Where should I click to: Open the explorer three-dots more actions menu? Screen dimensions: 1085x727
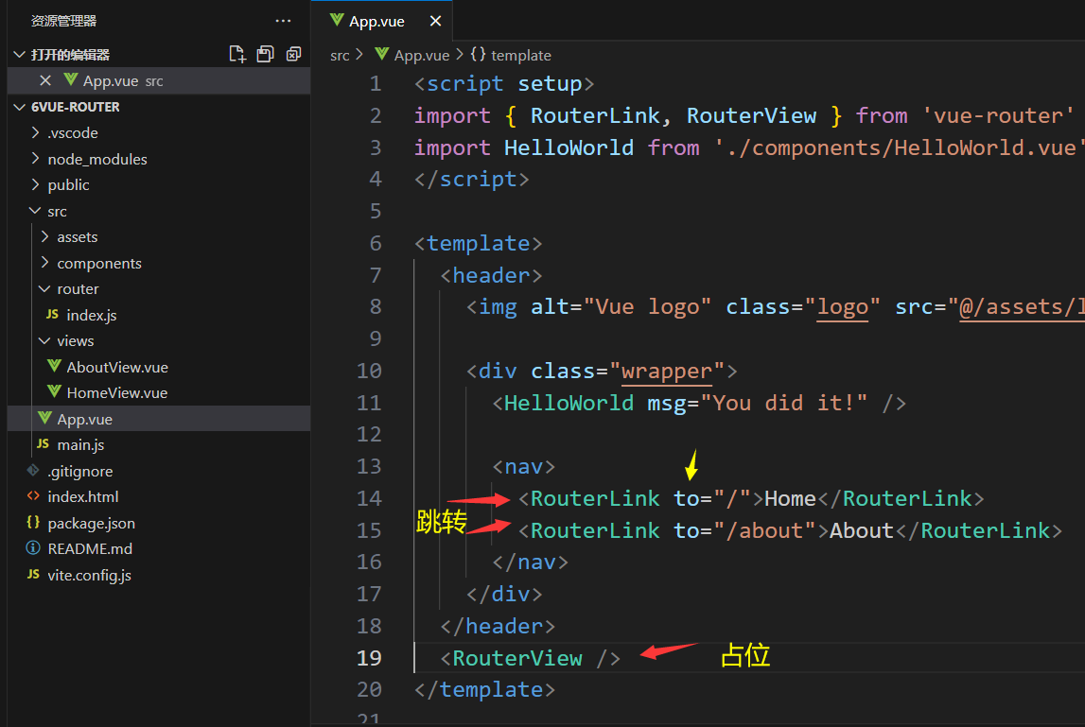click(x=283, y=21)
